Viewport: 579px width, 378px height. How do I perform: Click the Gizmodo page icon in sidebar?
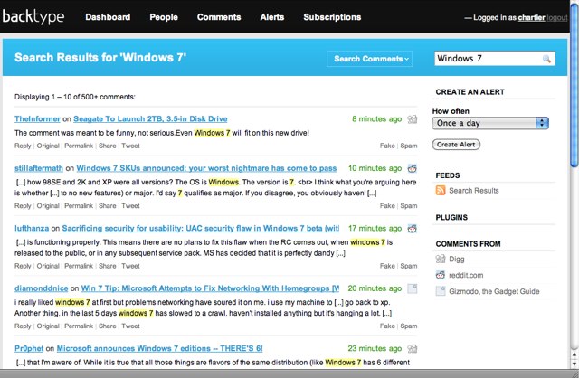pos(441,291)
